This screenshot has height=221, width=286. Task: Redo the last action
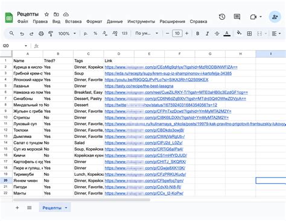tap(31, 34)
